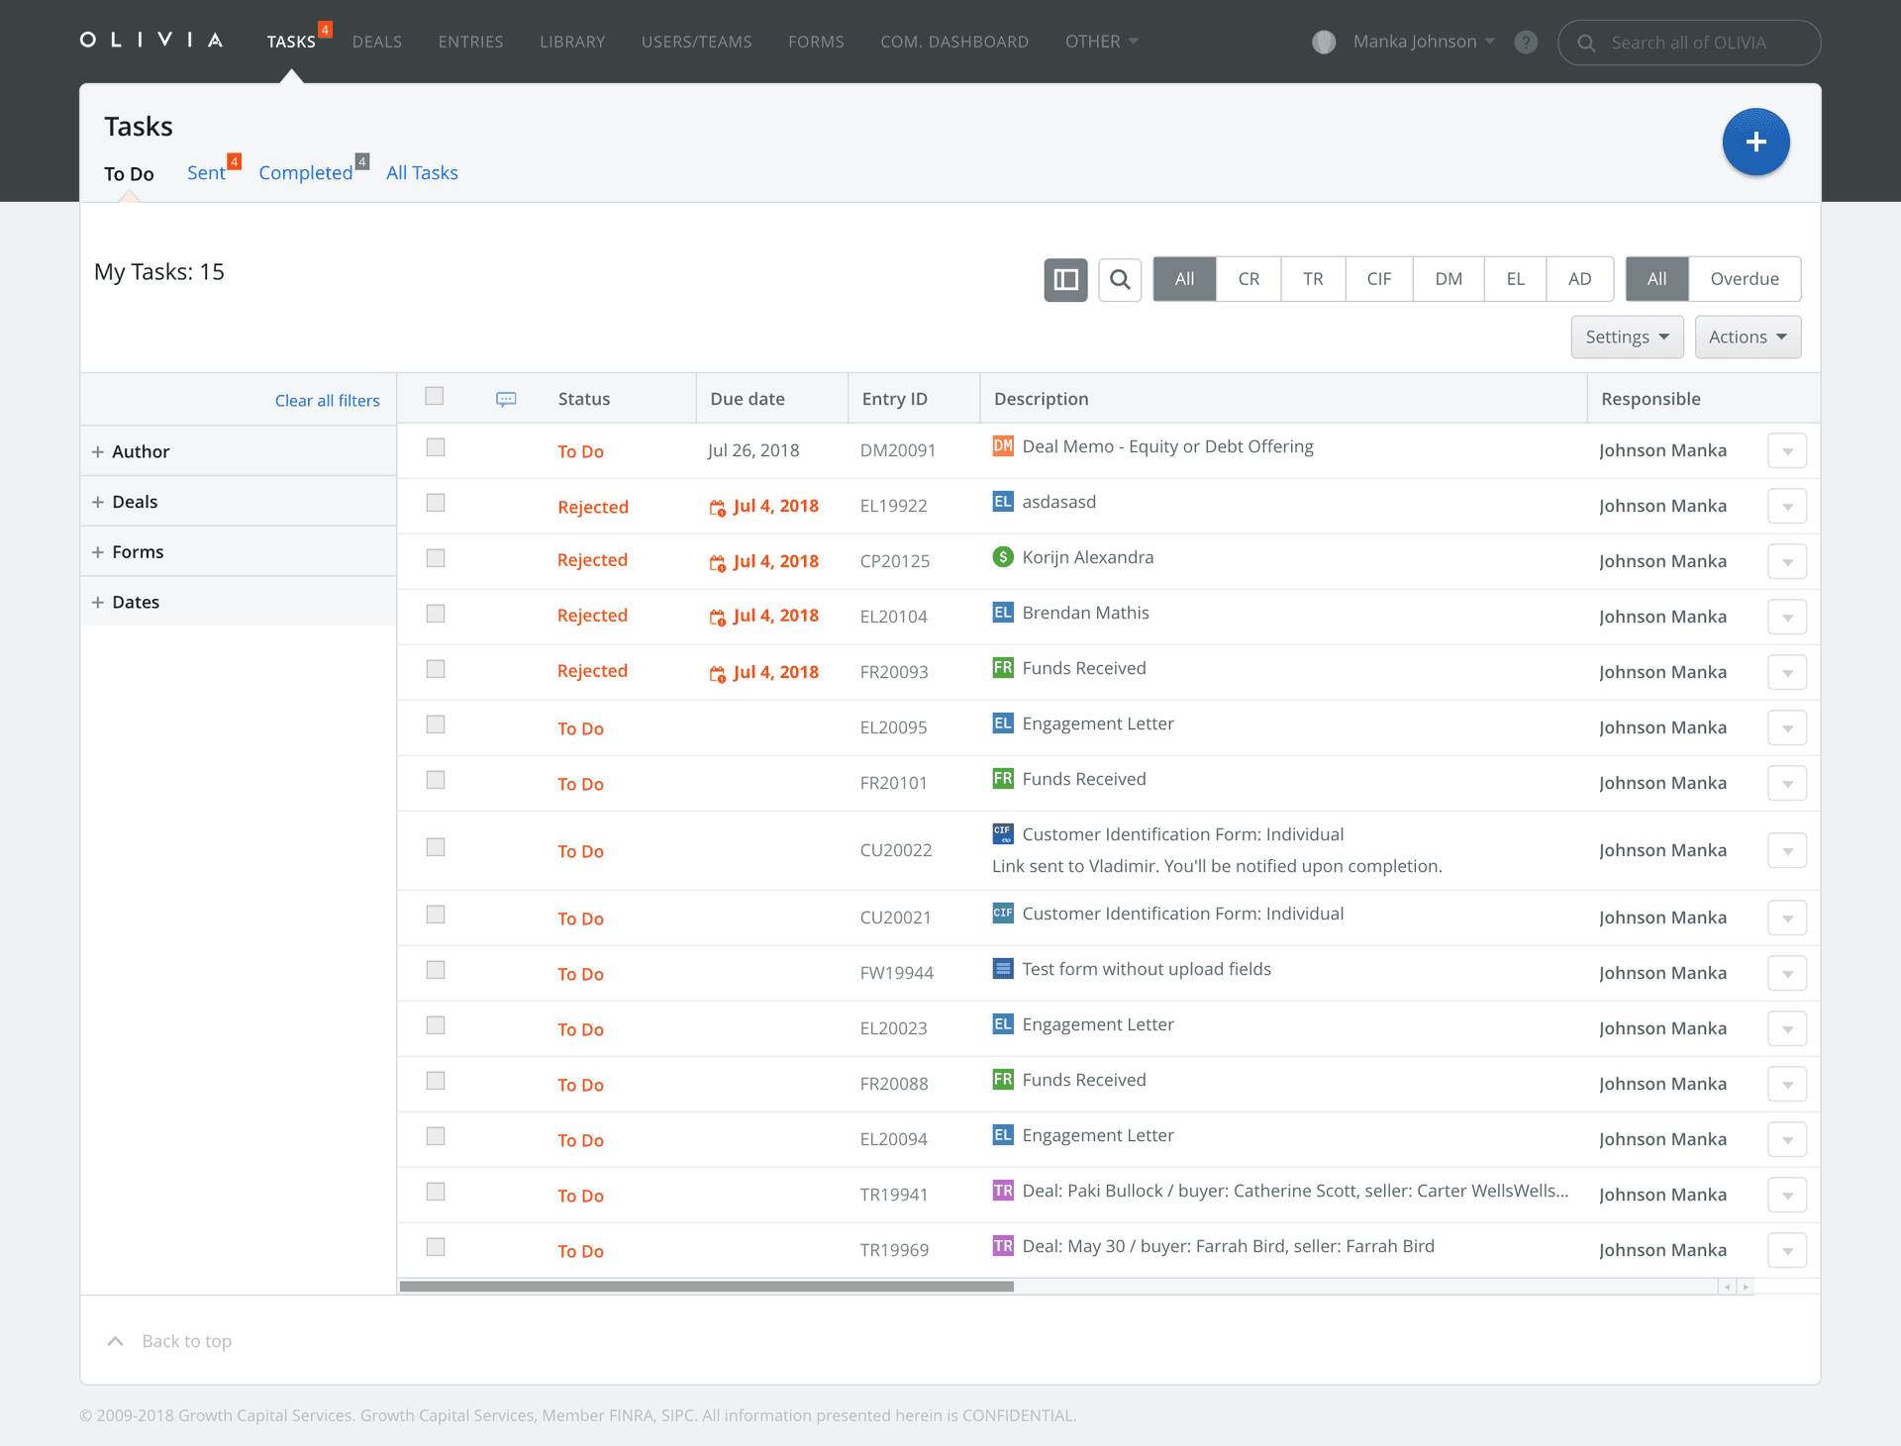Click the comments column icon in header
1901x1446 pixels.
[x=506, y=399]
